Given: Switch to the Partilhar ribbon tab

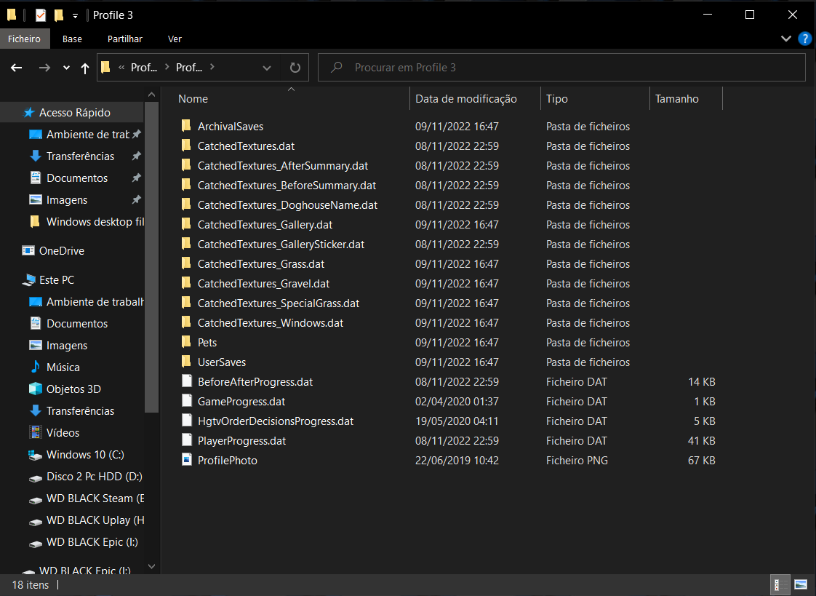Looking at the screenshot, I should point(125,39).
